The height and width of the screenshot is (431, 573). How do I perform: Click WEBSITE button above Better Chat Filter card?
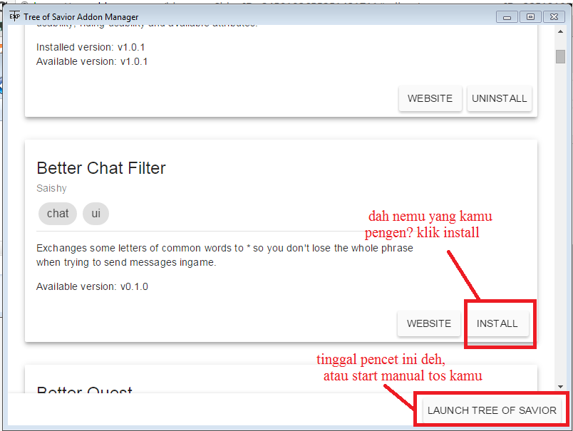point(430,98)
